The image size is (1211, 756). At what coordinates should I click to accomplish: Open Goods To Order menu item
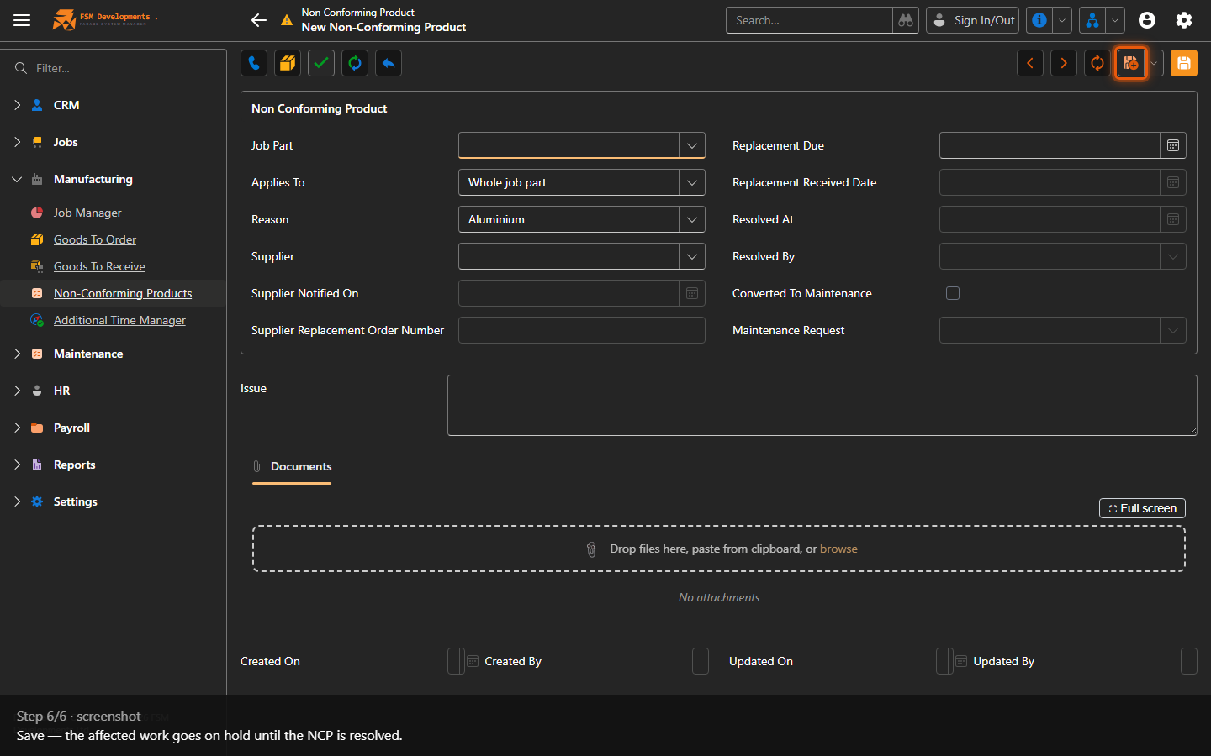coord(95,239)
